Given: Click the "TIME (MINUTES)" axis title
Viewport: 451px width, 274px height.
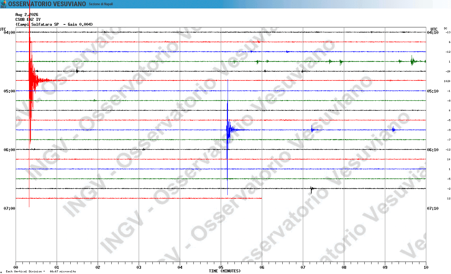Looking at the screenshot, I should 225,271.
